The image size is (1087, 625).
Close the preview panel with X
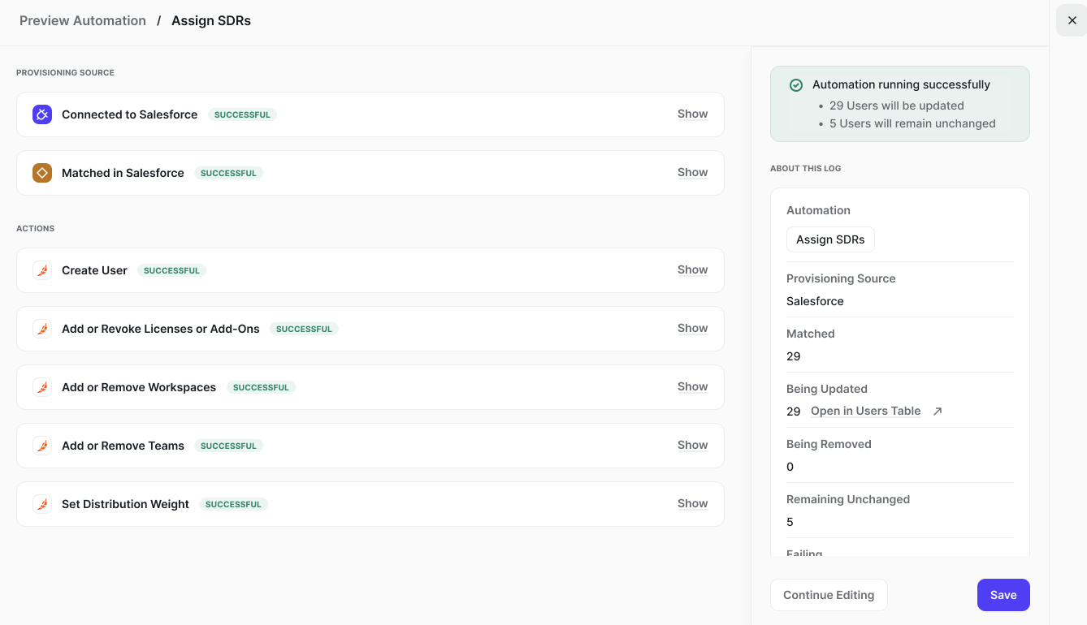(x=1072, y=20)
